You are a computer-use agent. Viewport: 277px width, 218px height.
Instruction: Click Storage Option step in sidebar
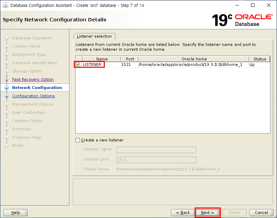[27, 71]
